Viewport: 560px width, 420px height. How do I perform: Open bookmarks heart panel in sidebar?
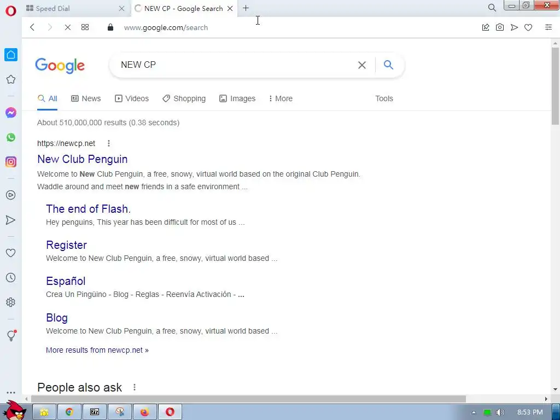(x=11, y=253)
